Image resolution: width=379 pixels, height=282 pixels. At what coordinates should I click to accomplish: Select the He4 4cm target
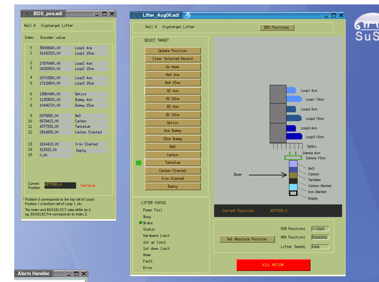click(x=173, y=75)
